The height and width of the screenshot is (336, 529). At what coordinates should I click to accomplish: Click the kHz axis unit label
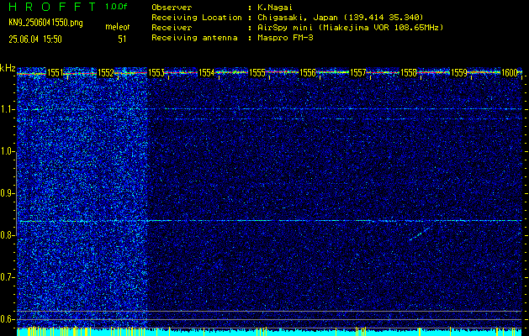tap(8, 69)
